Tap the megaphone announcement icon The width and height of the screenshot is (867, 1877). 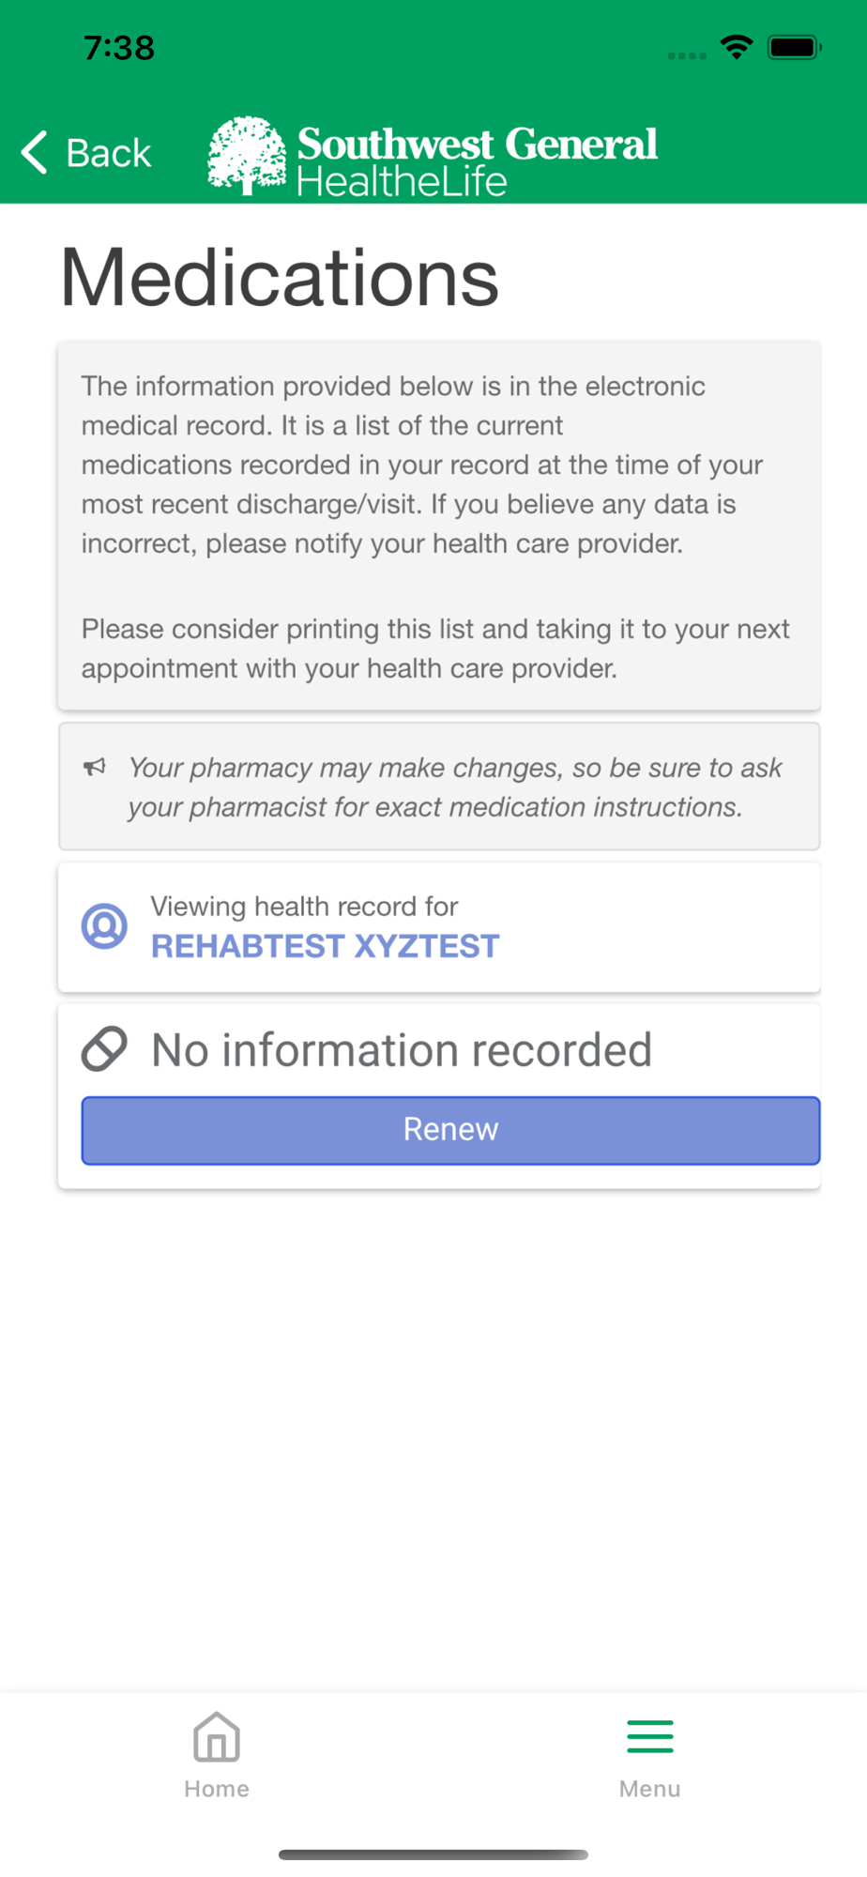point(95,768)
